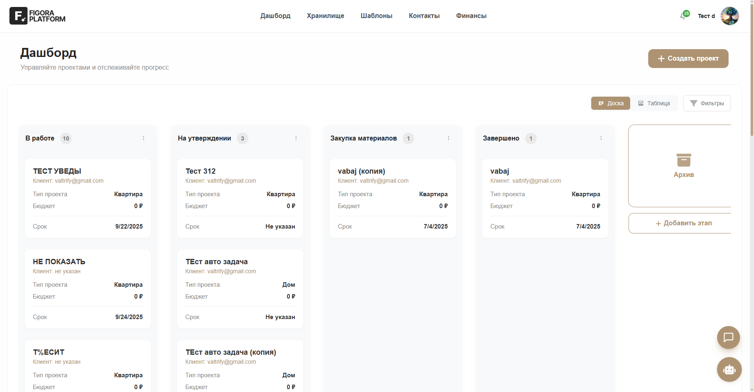Navigate to Финансы section
The image size is (754, 392).
[471, 16]
